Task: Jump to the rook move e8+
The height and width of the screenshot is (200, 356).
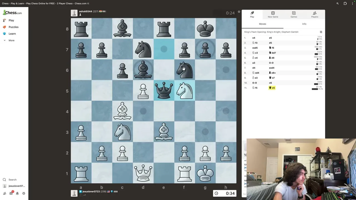Action: [272, 73]
